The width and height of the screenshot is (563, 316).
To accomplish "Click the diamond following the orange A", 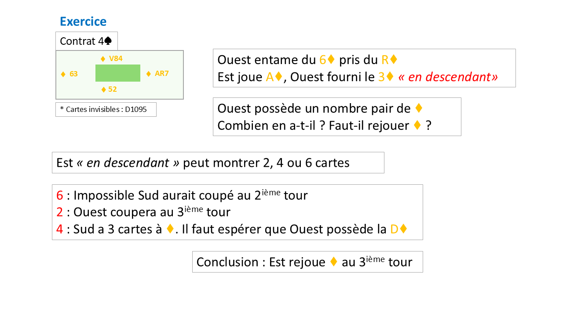I will click(279, 77).
